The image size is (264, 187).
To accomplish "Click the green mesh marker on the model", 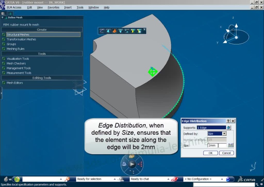I will coord(153,71).
